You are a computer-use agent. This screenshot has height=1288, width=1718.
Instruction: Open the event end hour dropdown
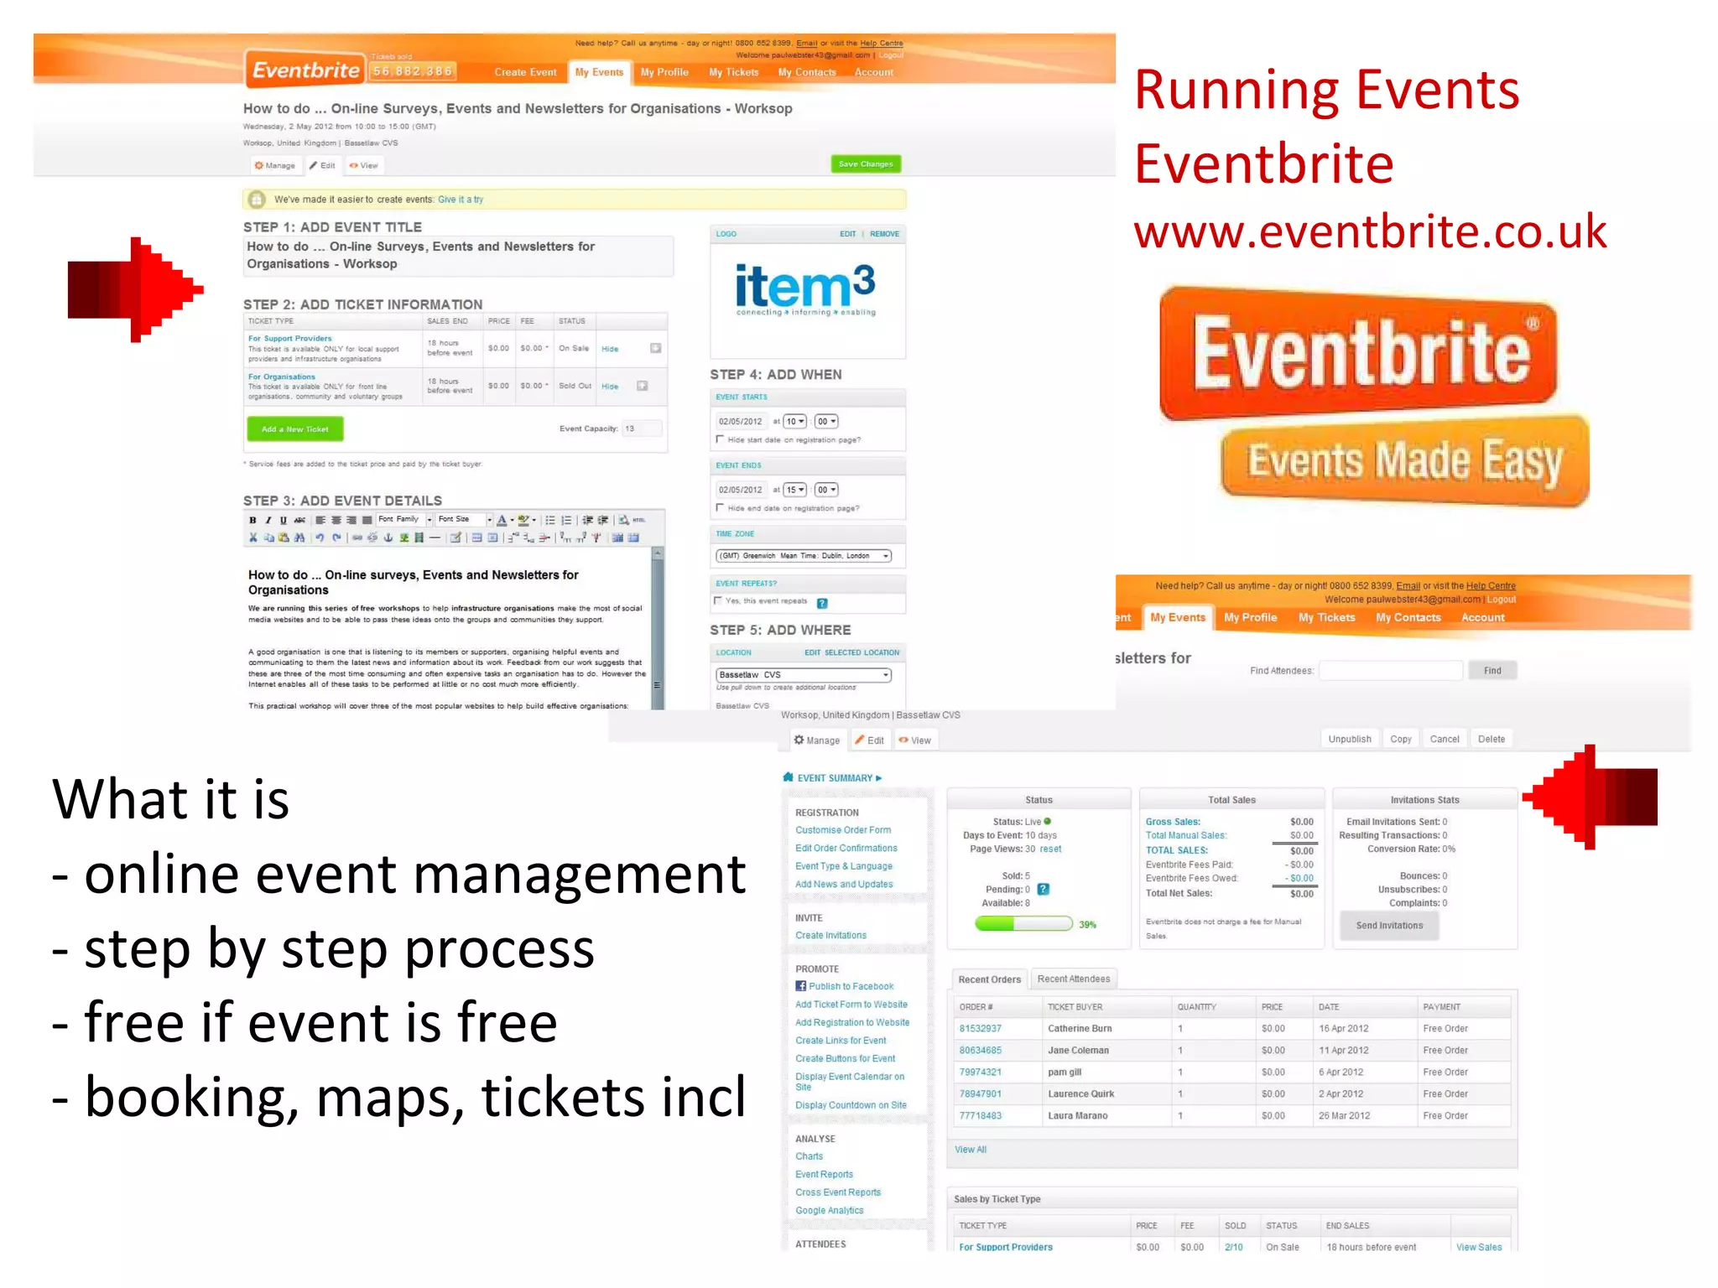[795, 490]
